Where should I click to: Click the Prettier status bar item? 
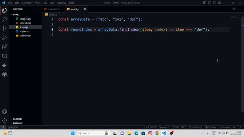225,127
